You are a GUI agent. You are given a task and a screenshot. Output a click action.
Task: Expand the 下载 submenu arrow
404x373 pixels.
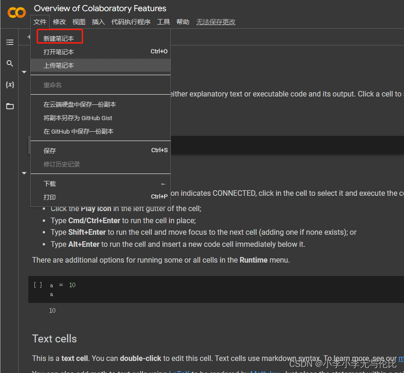coord(163,184)
